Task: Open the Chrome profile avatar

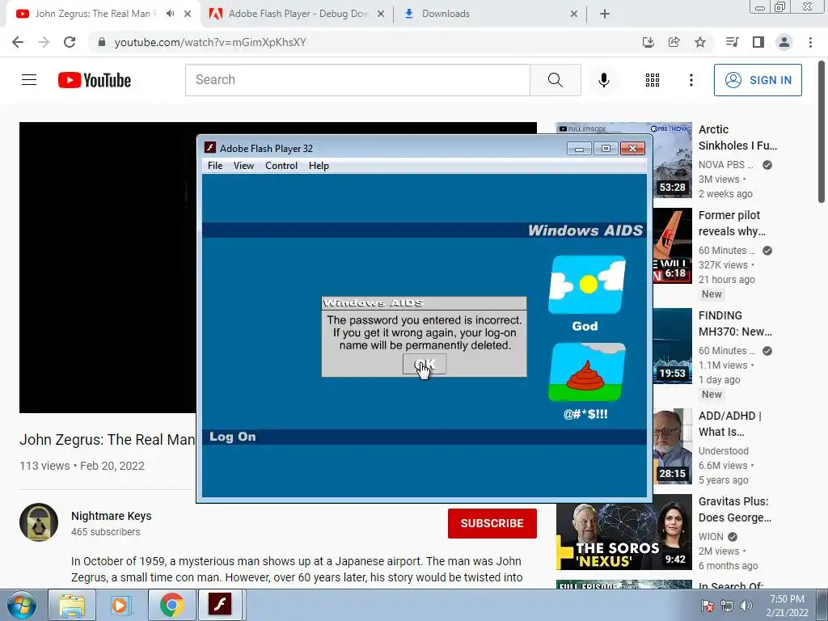Action: (x=784, y=42)
